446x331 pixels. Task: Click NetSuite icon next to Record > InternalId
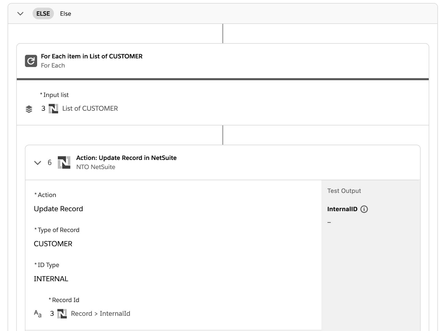62,314
